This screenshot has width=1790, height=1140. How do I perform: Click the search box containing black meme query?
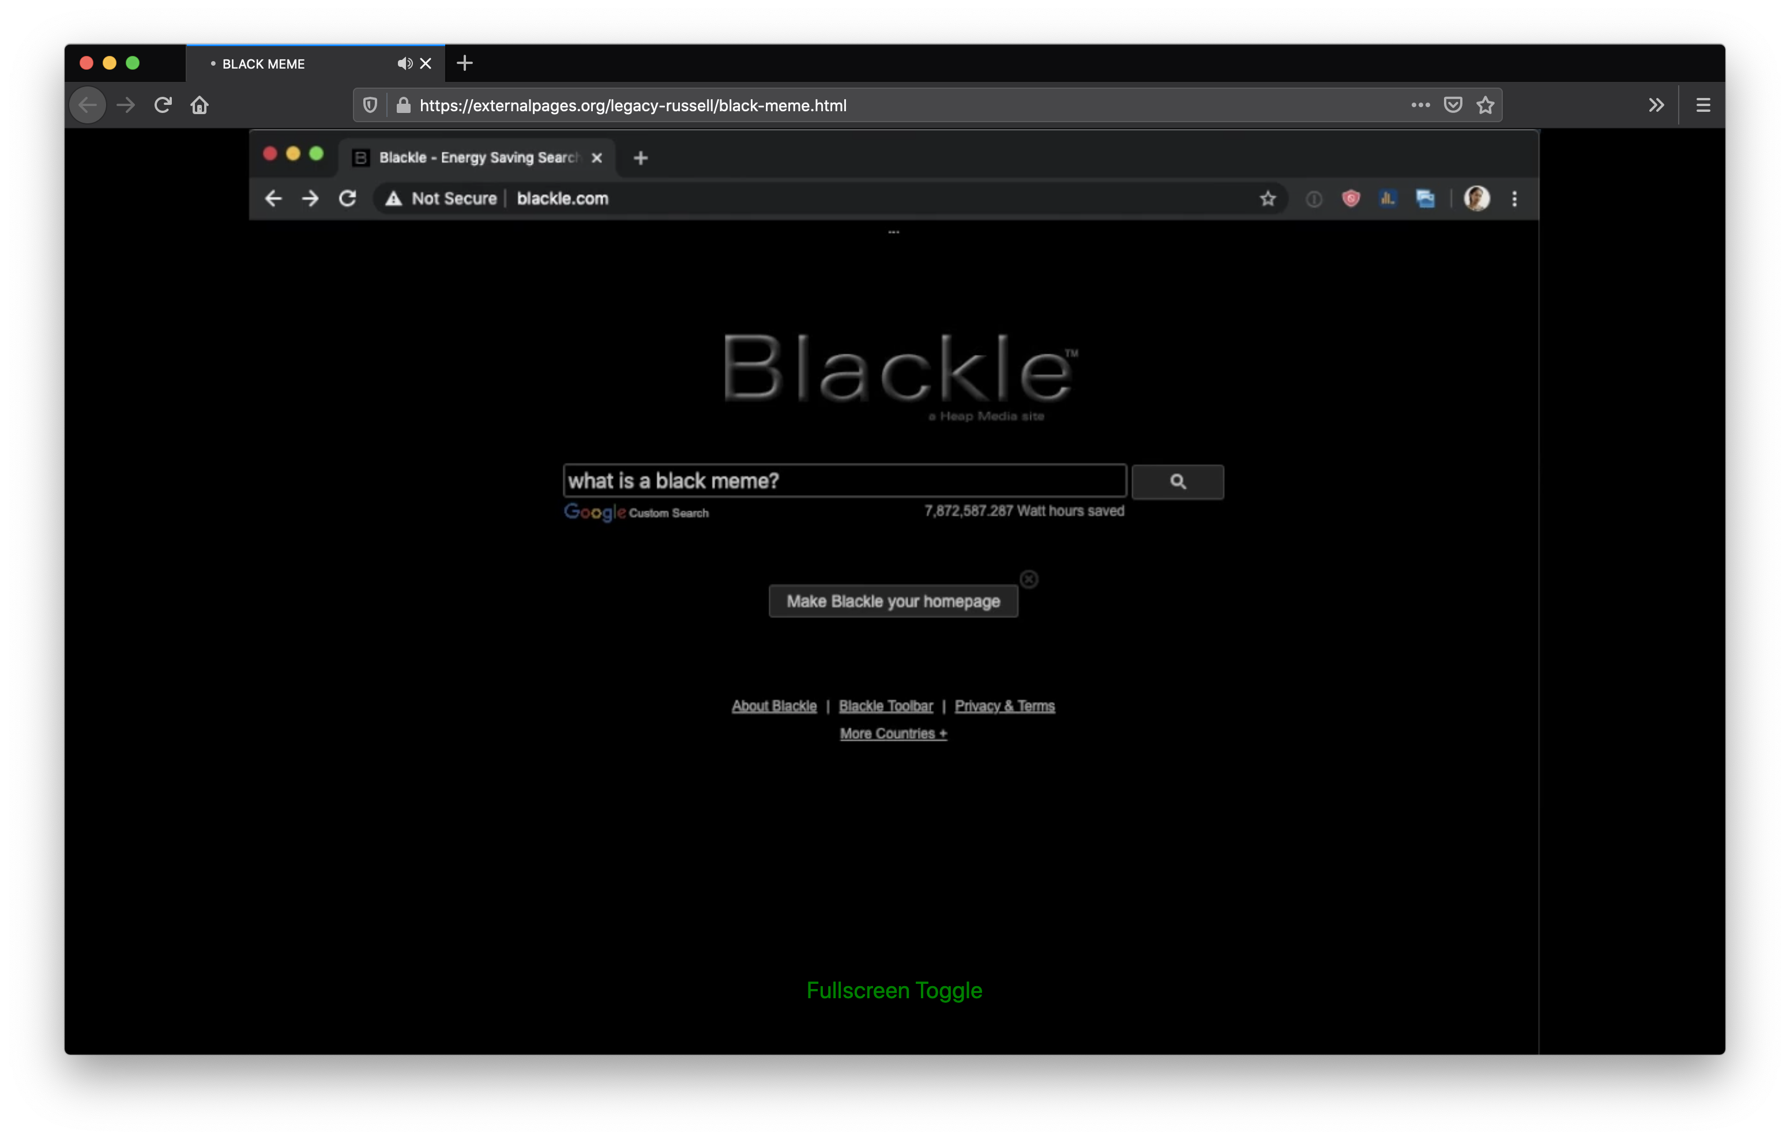(x=844, y=481)
